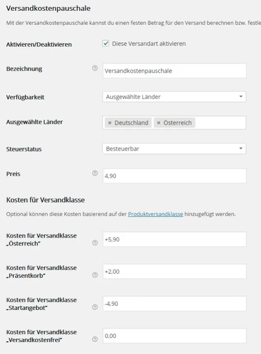Click the Diese Versandart aktivieren label
The width and height of the screenshot is (261, 354).
(x=149, y=44)
